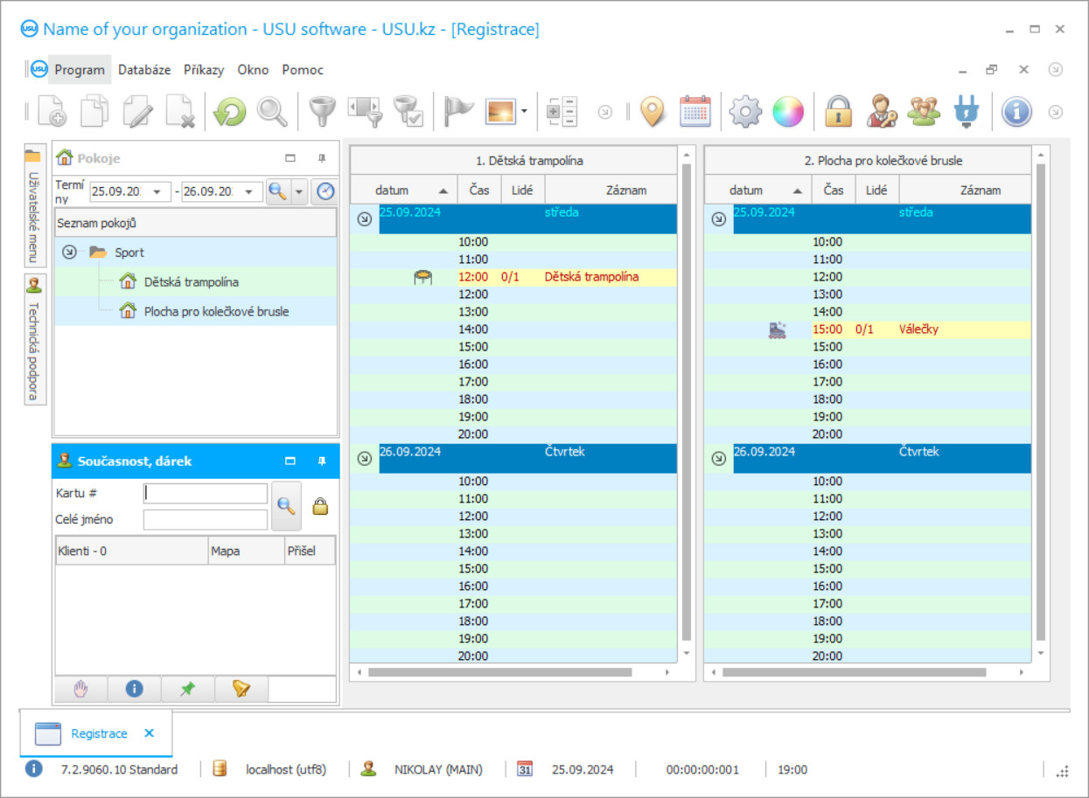
Task: Open the Calendar tool in the toolbar
Action: point(695,111)
